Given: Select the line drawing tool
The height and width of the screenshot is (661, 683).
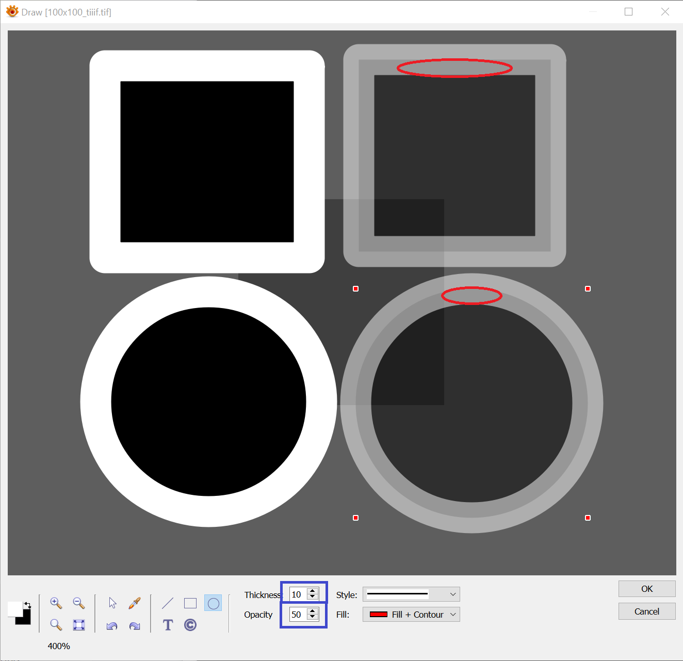Looking at the screenshot, I should pos(168,603).
